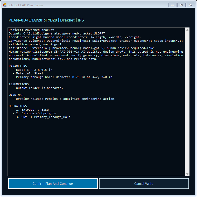This screenshot has width=197, height=197.
Task: Click the WARNINGS section heading
Action: (x=16, y=95)
